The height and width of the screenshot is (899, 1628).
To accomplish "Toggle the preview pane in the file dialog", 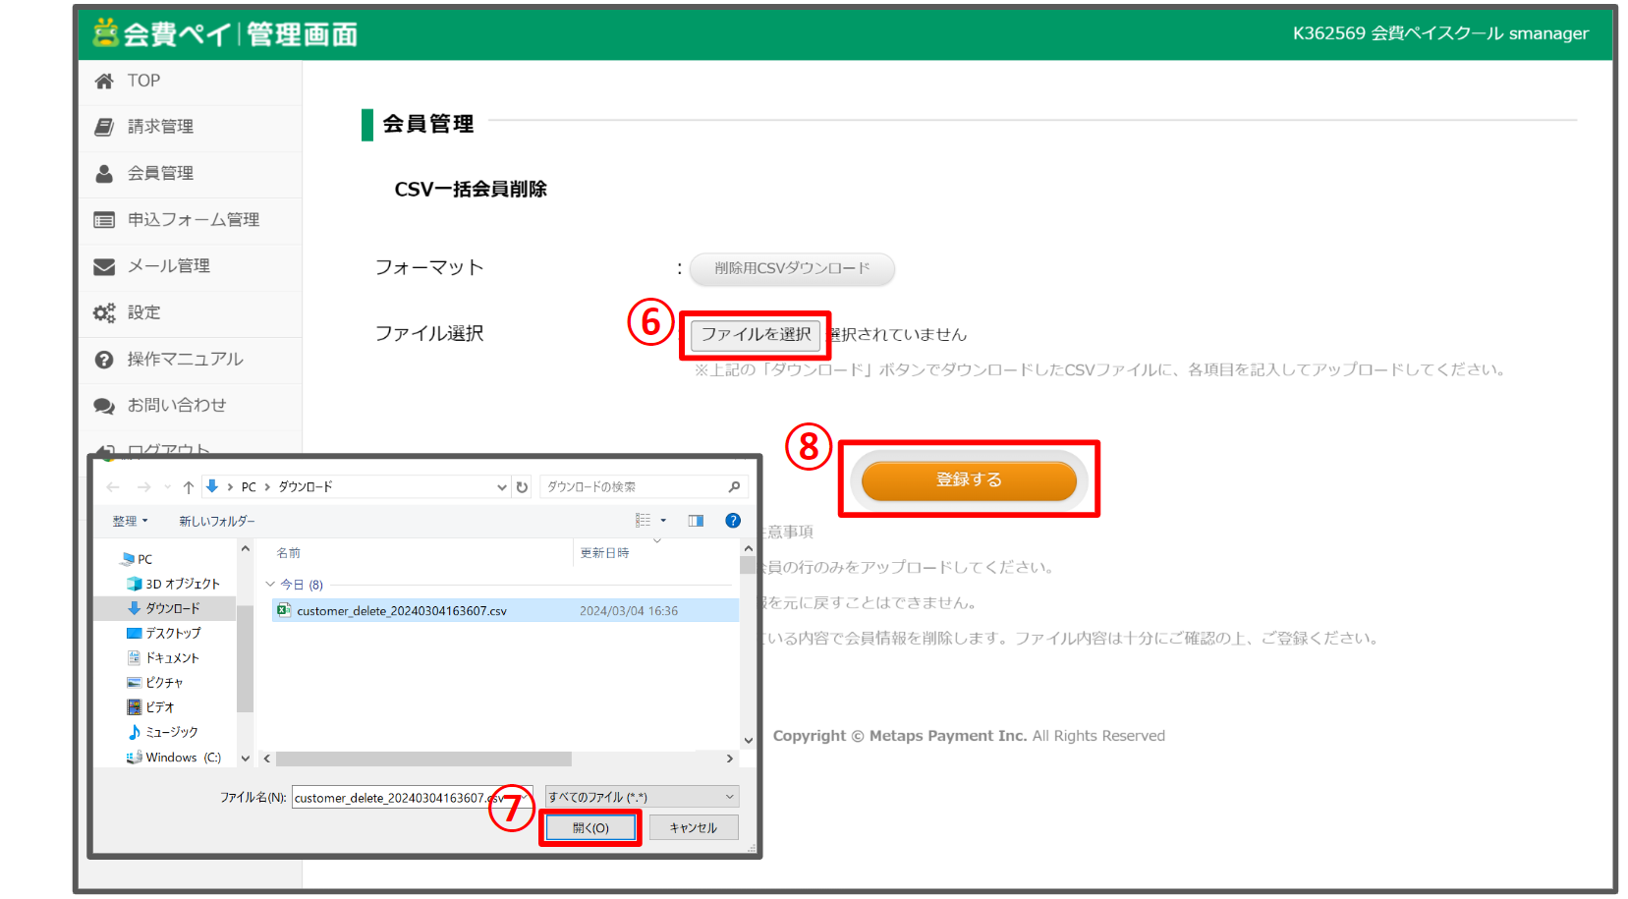I will coord(696,520).
